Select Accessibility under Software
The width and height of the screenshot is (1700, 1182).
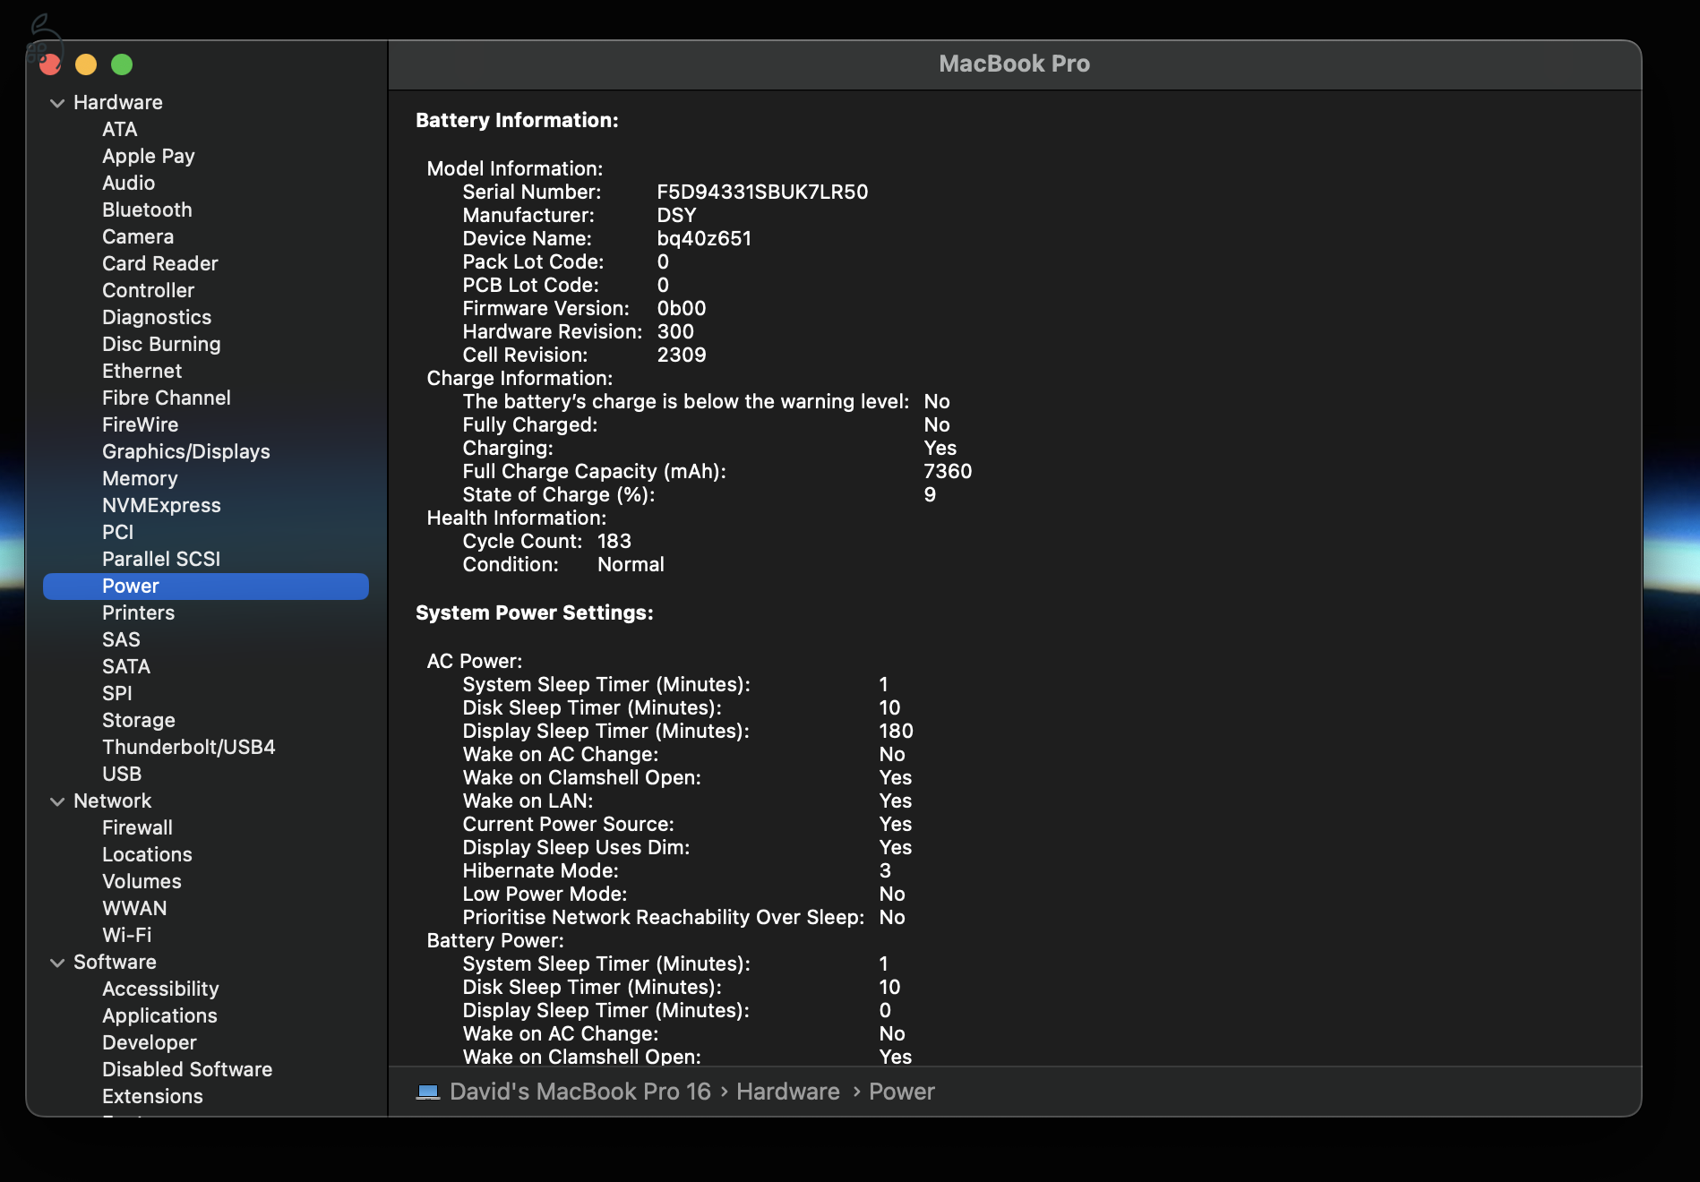[160, 989]
